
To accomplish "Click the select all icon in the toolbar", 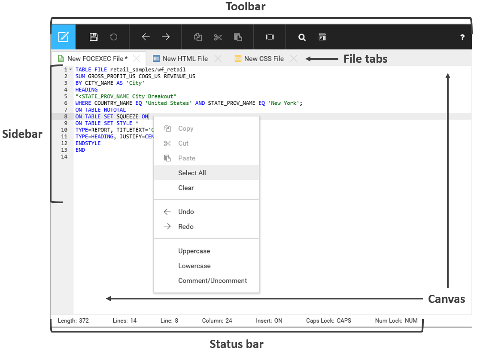I will pos(270,37).
